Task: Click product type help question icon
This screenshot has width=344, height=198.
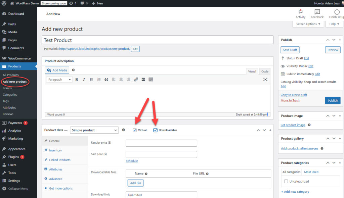Action: [x=124, y=130]
